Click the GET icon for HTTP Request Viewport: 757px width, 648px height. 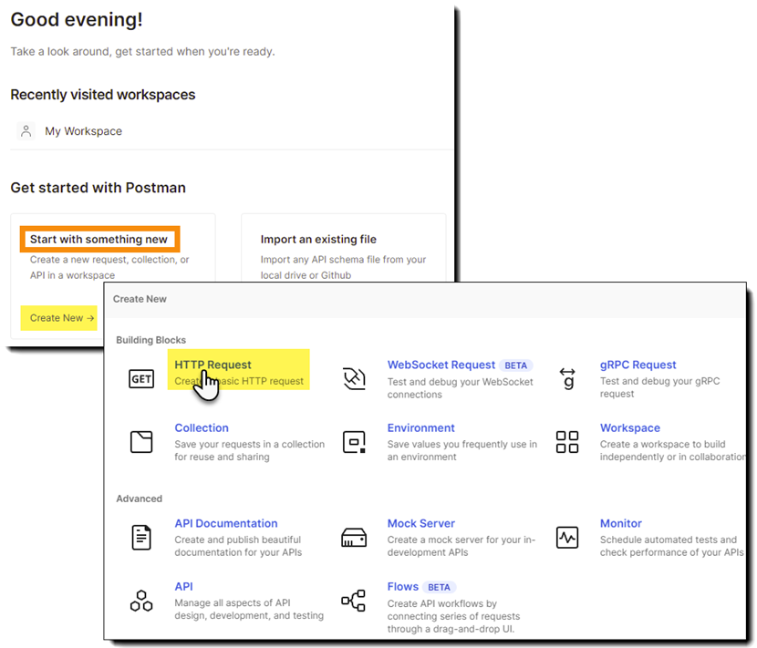(x=141, y=378)
